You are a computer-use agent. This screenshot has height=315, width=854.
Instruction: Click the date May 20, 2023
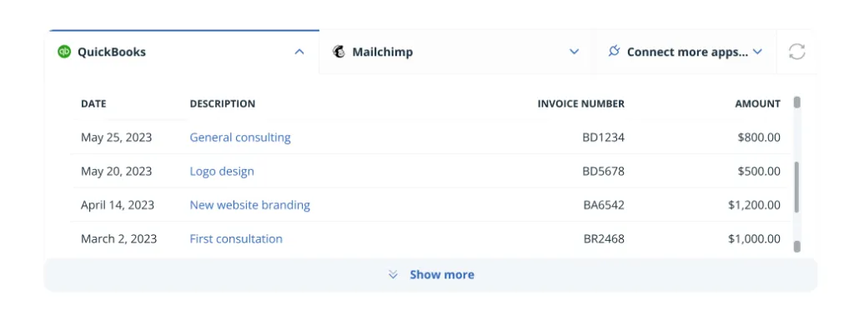117,172
